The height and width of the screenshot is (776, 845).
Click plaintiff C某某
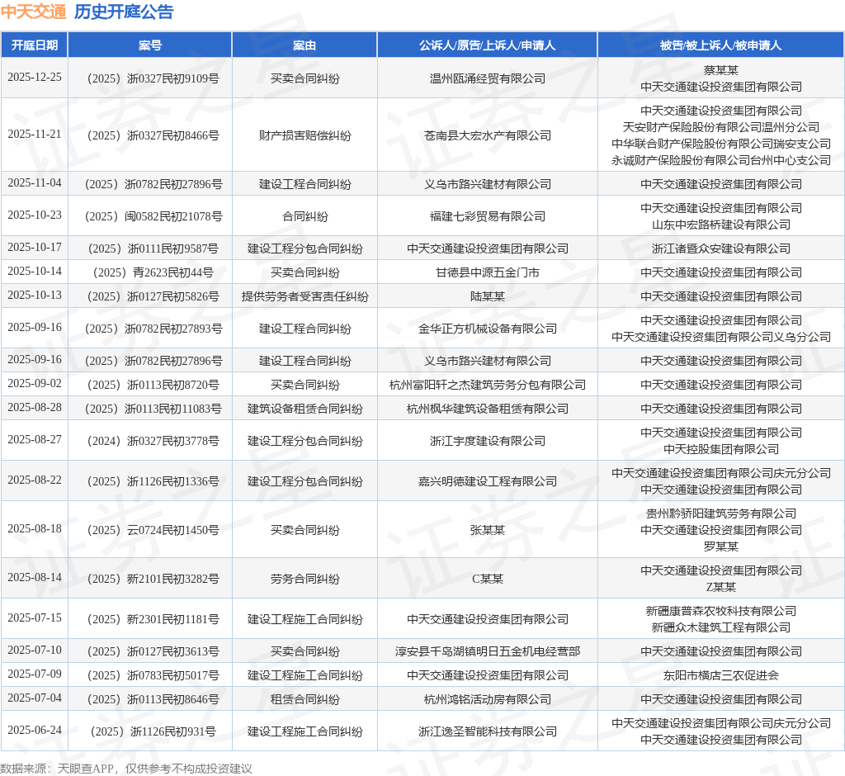coord(487,579)
